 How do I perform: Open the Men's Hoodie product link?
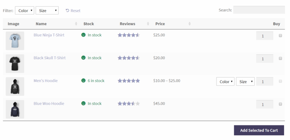click(46, 81)
